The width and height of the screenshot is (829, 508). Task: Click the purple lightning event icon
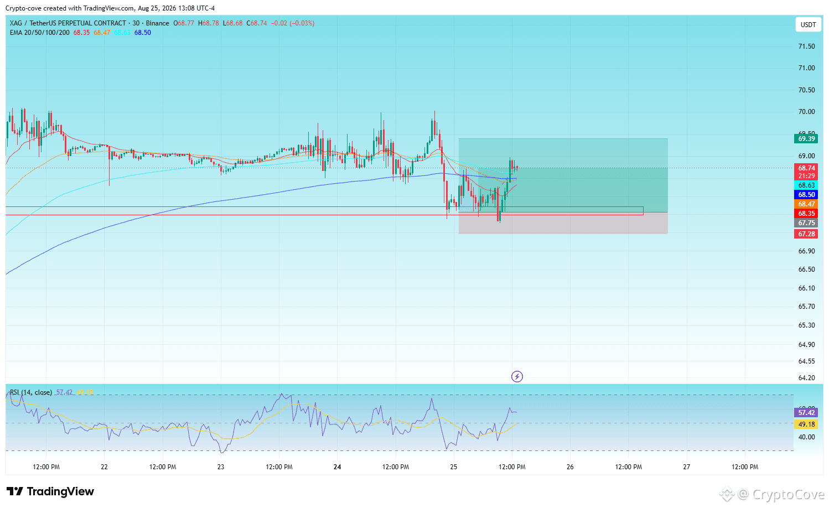point(517,377)
